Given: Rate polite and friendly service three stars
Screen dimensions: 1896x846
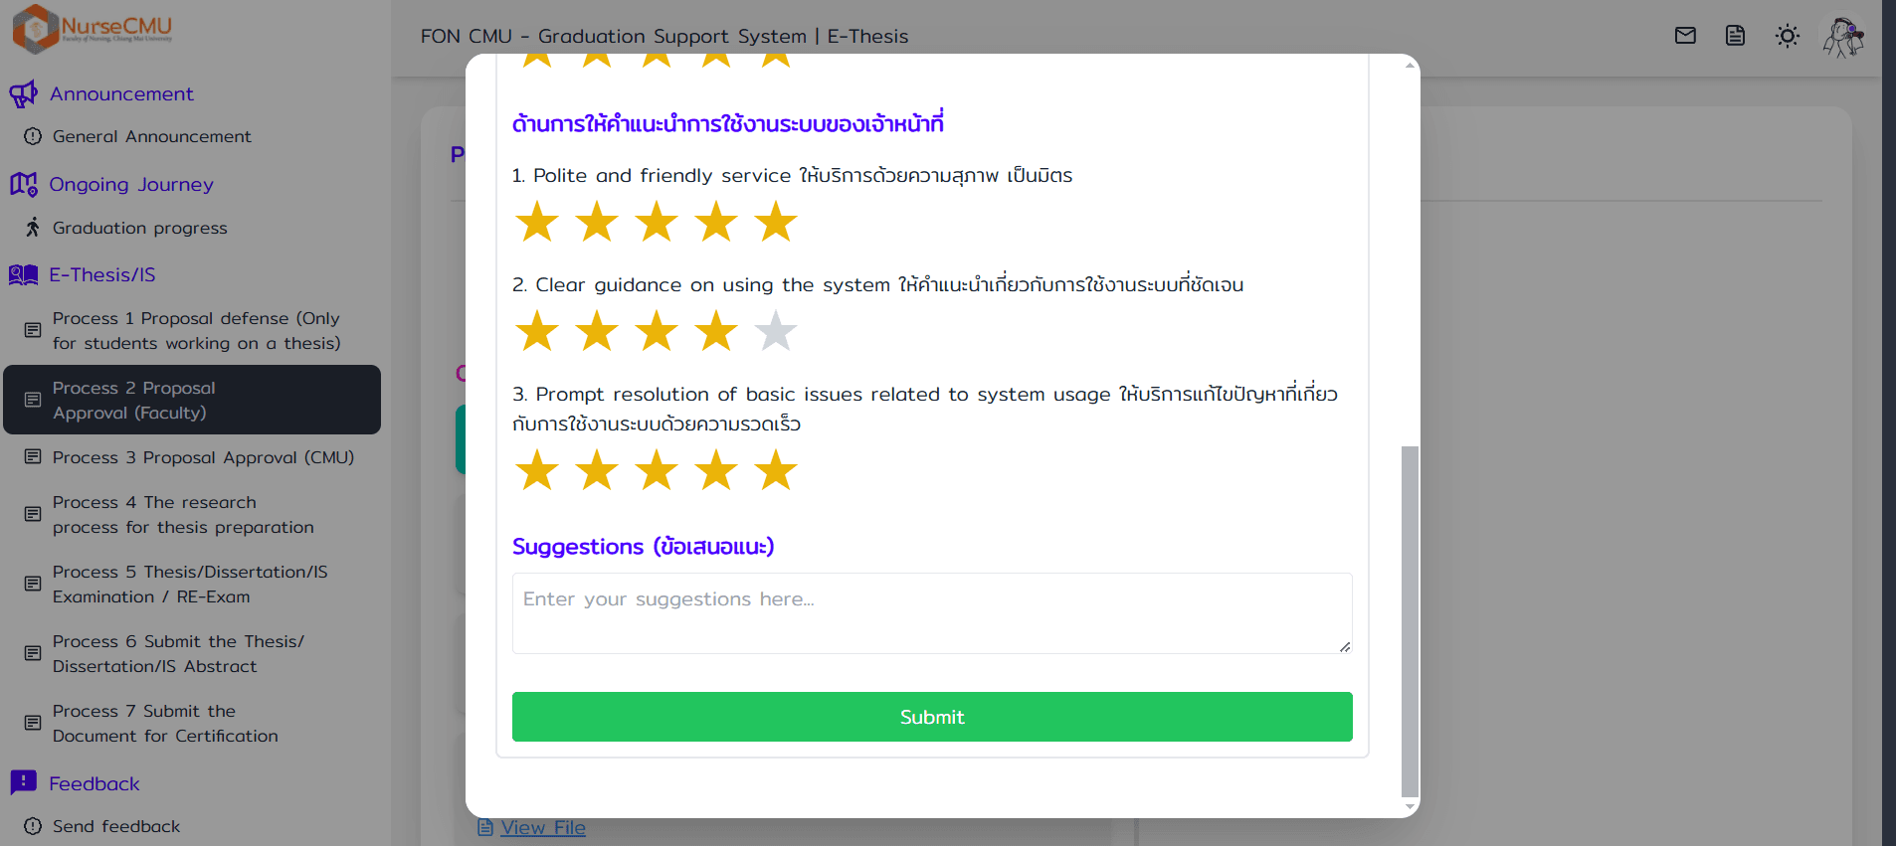Looking at the screenshot, I should click(657, 222).
